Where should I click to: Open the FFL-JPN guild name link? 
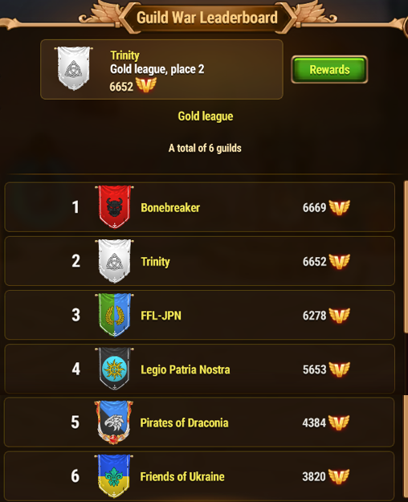(x=161, y=316)
